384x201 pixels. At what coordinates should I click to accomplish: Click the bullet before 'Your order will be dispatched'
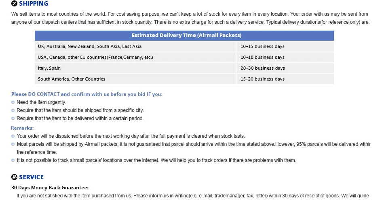(13, 136)
